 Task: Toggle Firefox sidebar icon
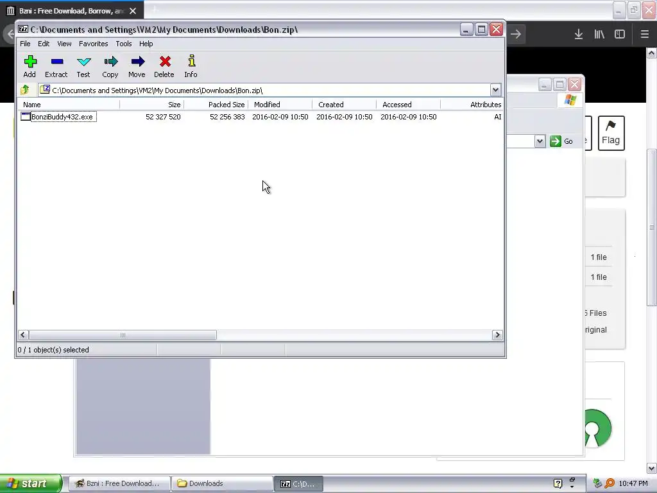[620, 35]
